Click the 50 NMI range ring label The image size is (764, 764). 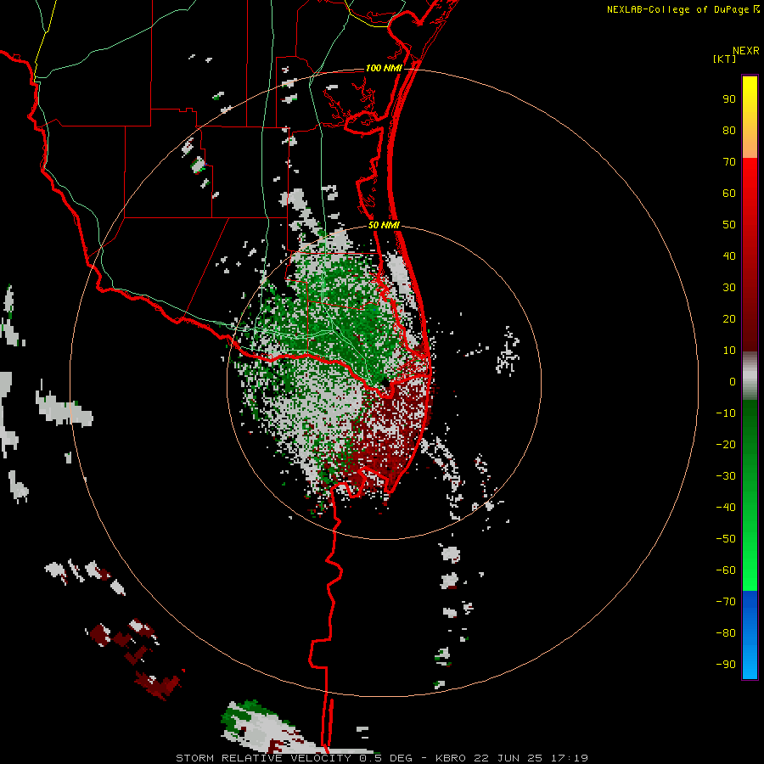click(384, 225)
